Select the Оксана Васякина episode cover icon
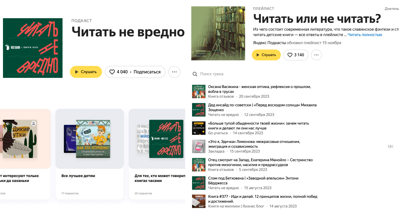Screen dimensions: 399x213 [199, 92]
